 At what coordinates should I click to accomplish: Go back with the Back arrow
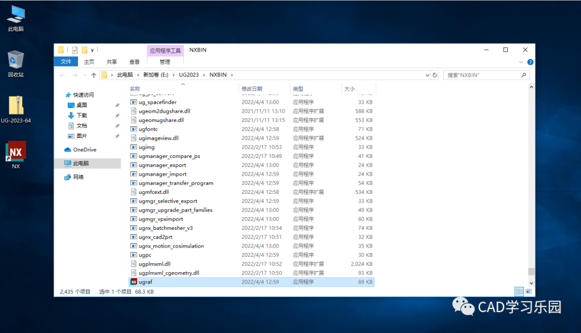coord(62,75)
